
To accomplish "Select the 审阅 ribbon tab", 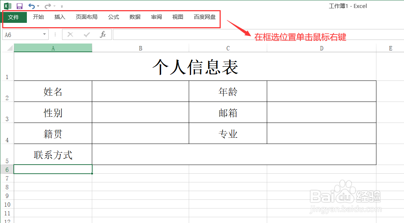I will click(x=156, y=17).
